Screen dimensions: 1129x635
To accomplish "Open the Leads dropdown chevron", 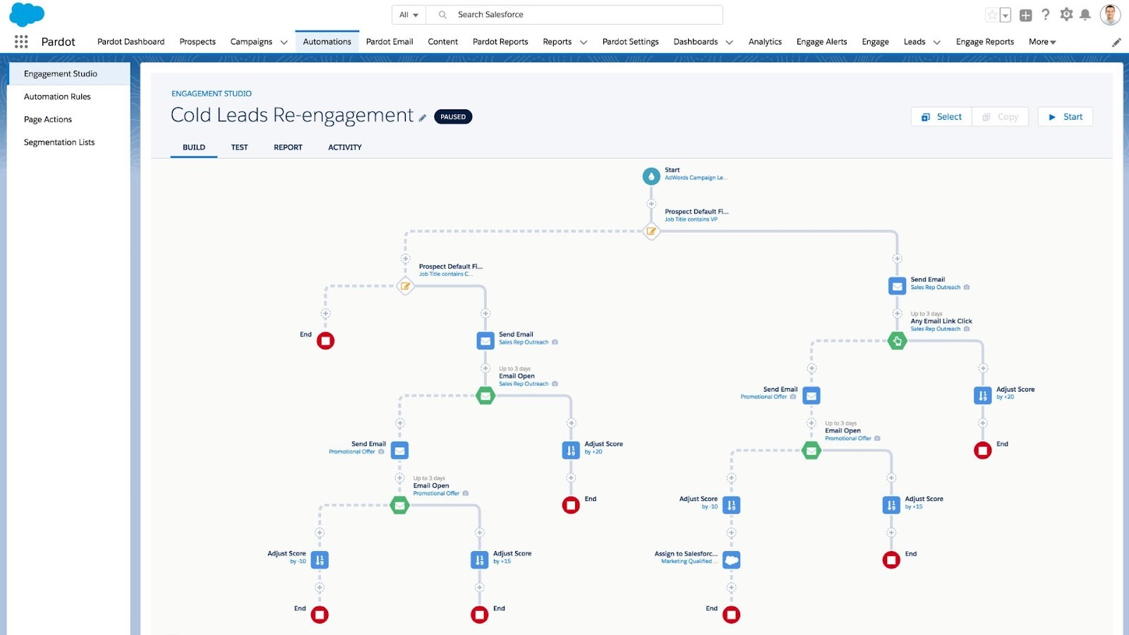I will pyautogui.click(x=936, y=42).
